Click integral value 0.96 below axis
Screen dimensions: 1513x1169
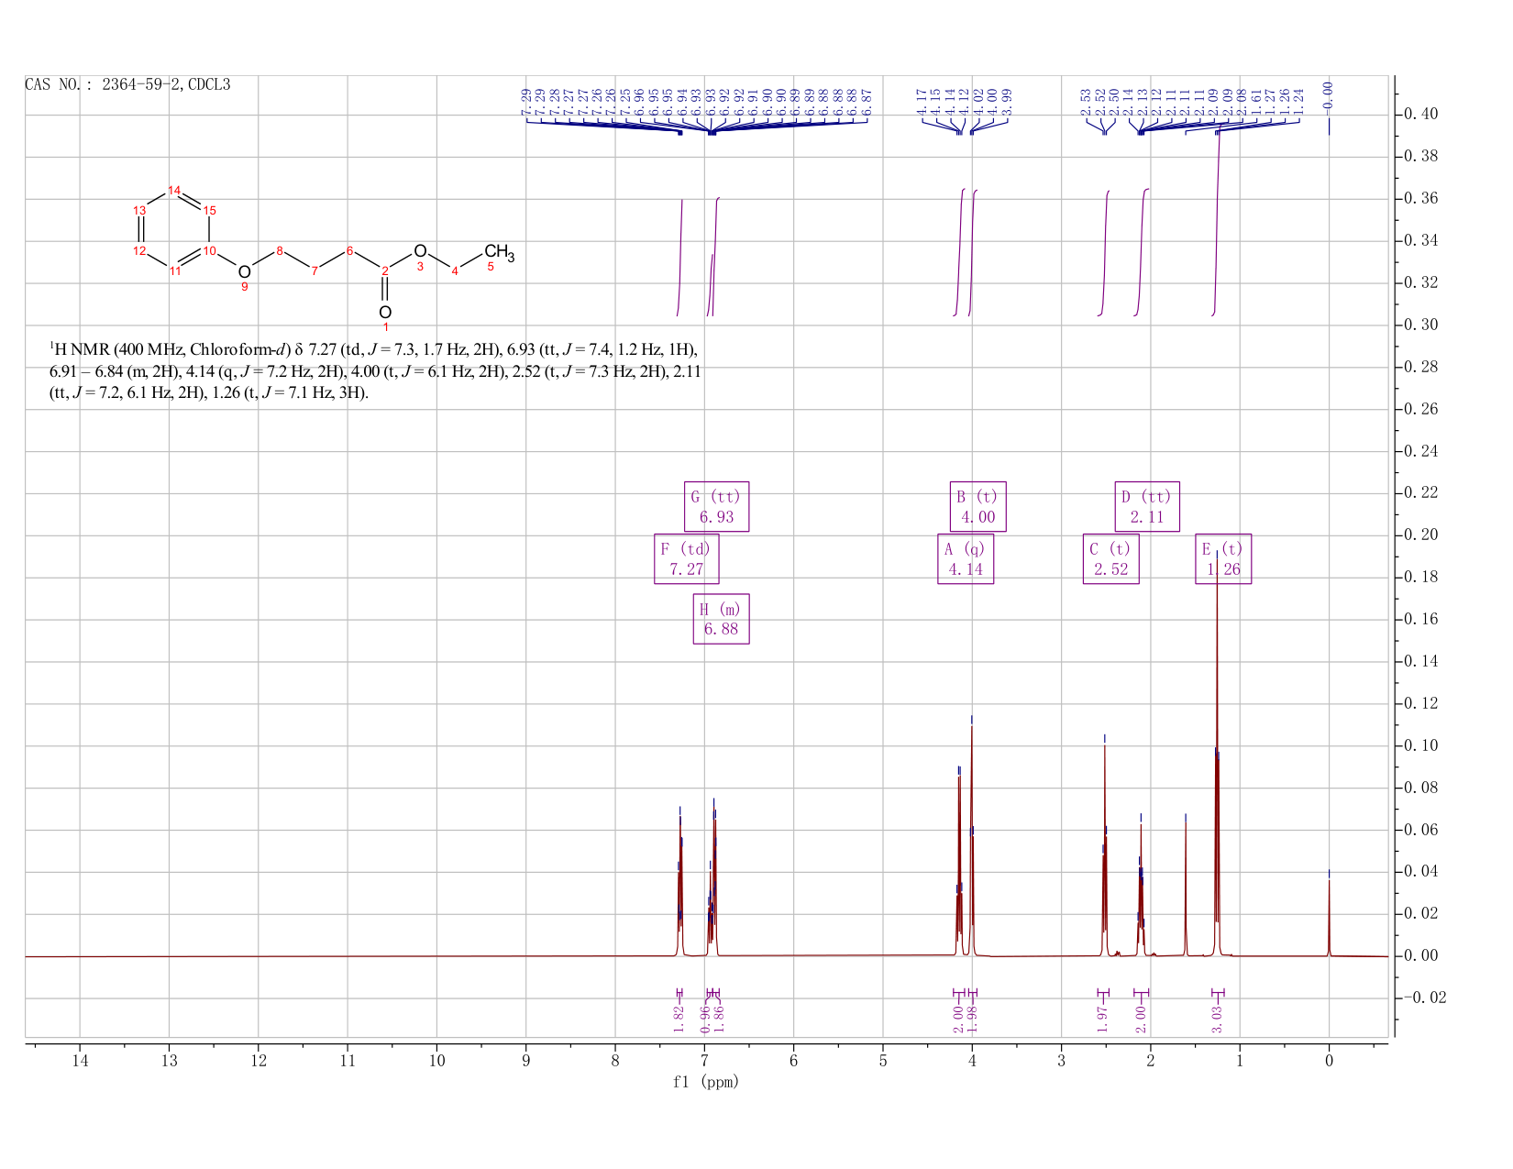click(705, 1018)
